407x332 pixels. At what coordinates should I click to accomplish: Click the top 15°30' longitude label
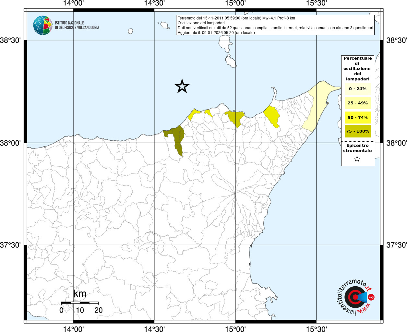(x=316, y=4)
